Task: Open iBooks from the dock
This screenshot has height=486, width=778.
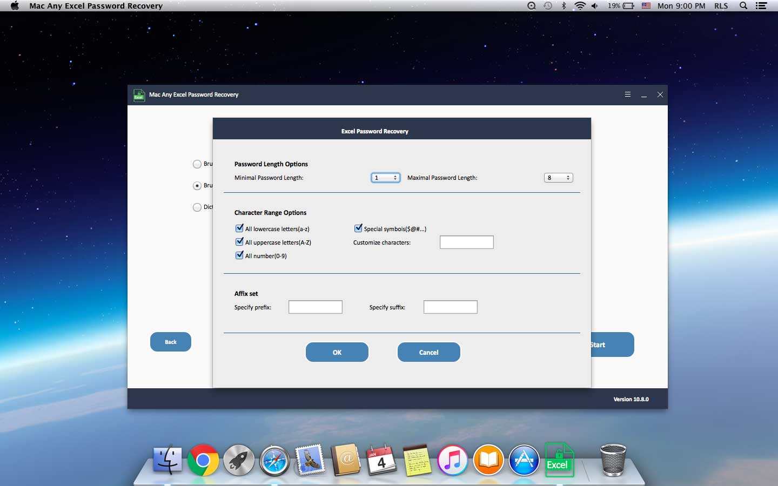Action: pos(488,461)
